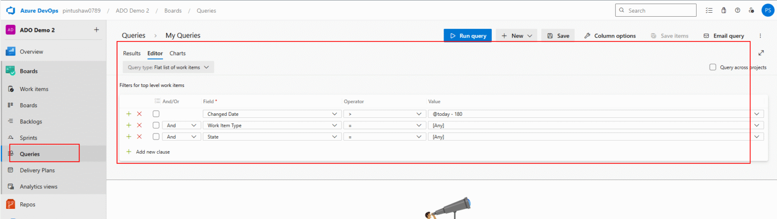Toggle full screen mode expand icon
This screenshot has height=219, width=777.
(x=761, y=53)
